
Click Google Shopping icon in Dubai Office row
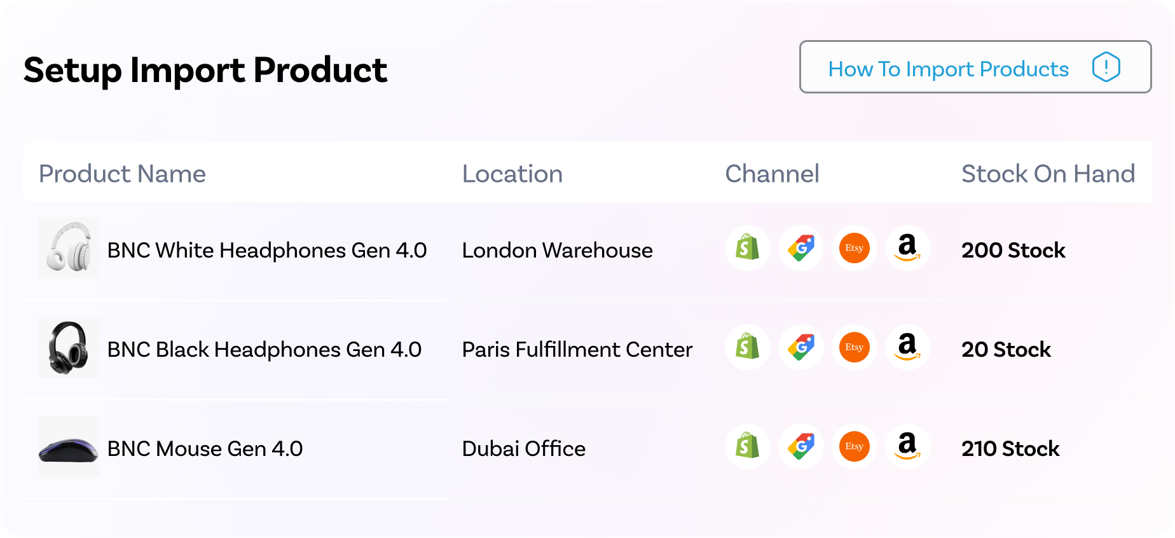801,446
